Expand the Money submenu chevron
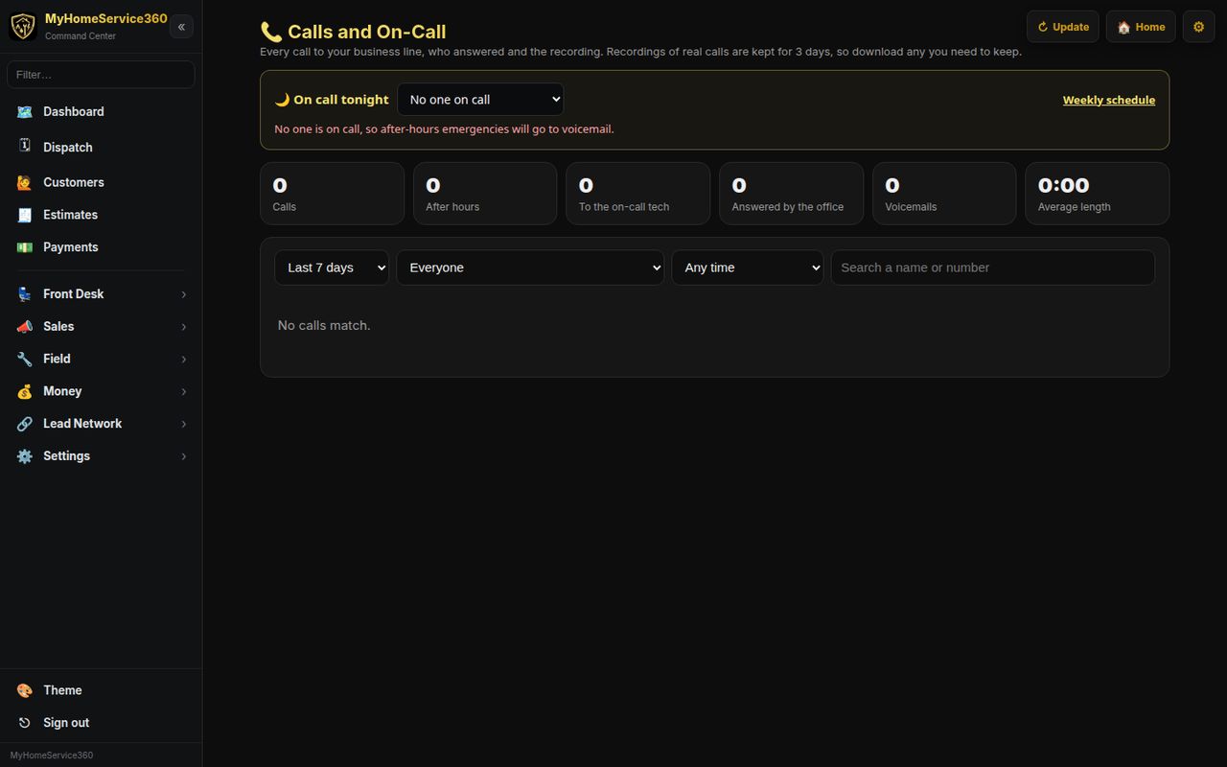 (x=183, y=391)
